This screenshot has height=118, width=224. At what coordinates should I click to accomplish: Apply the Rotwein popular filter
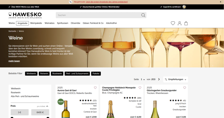[x=44, y=74]
